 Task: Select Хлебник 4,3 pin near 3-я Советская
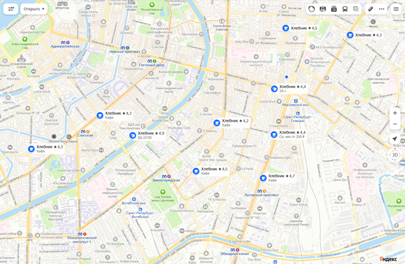[350, 35]
